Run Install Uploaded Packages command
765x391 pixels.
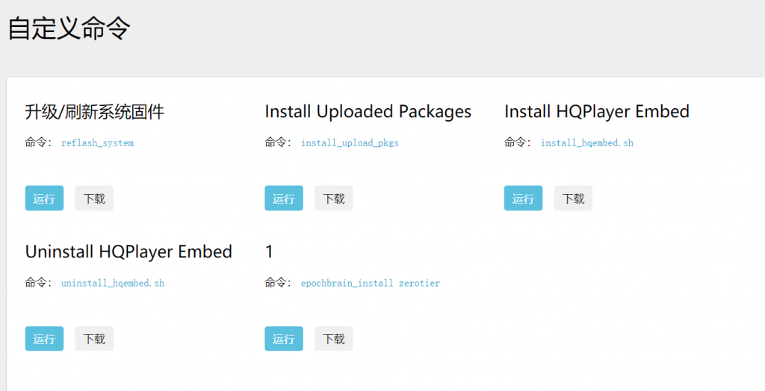tap(284, 198)
